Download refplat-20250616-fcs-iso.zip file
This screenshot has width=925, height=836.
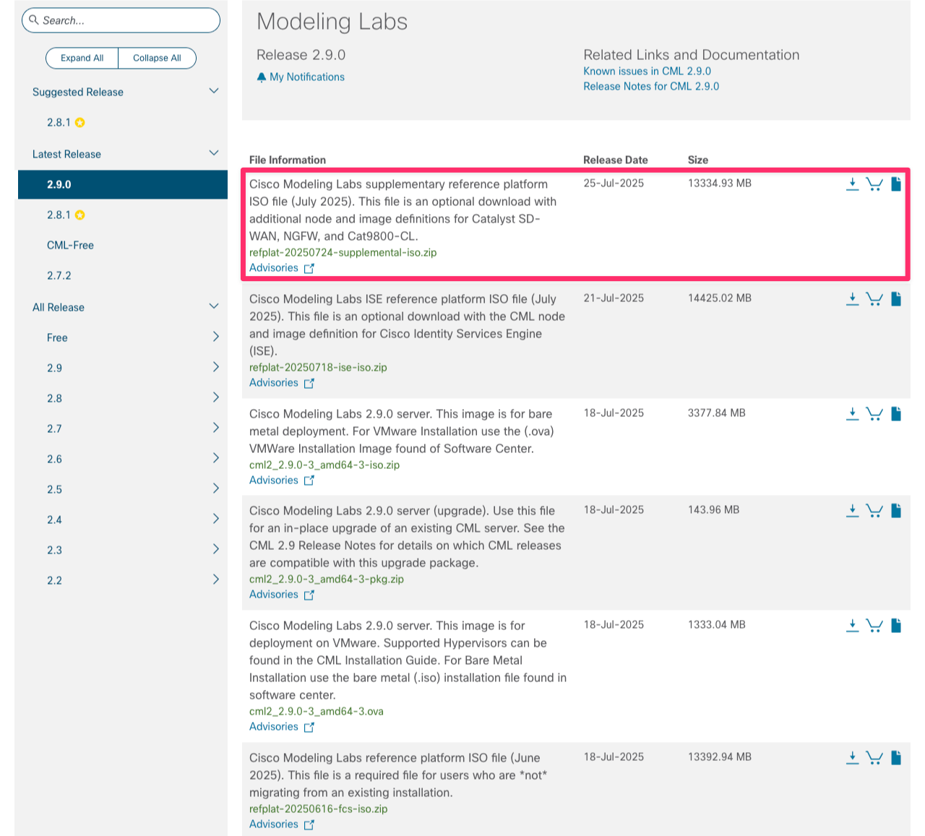click(x=853, y=758)
